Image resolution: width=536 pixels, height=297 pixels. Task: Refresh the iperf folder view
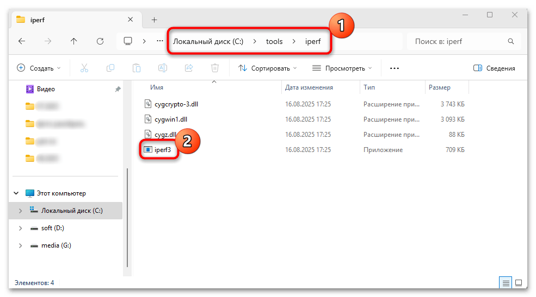click(100, 41)
